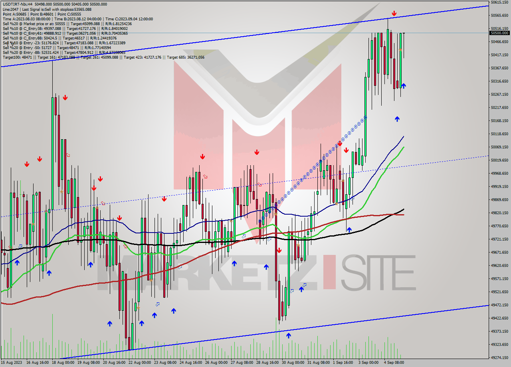
Task: Click price scale label 49770.650
Action: tap(499, 226)
